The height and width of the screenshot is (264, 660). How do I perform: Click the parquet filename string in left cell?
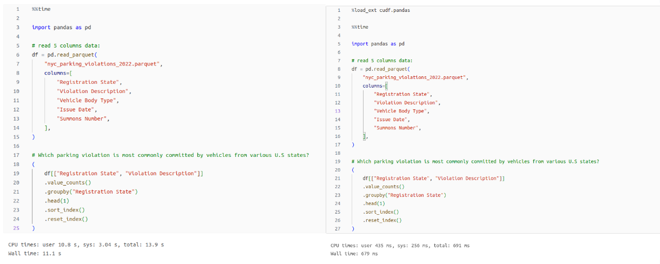tap(103, 64)
